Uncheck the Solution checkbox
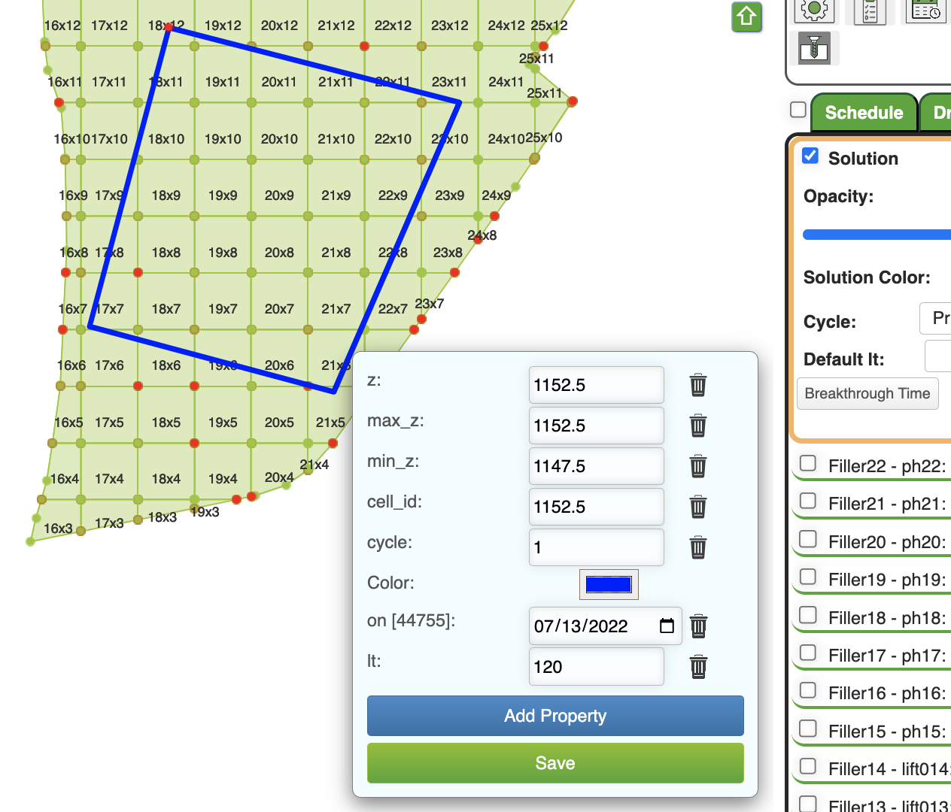This screenshot has width=951, height=812. pos(810,156)
